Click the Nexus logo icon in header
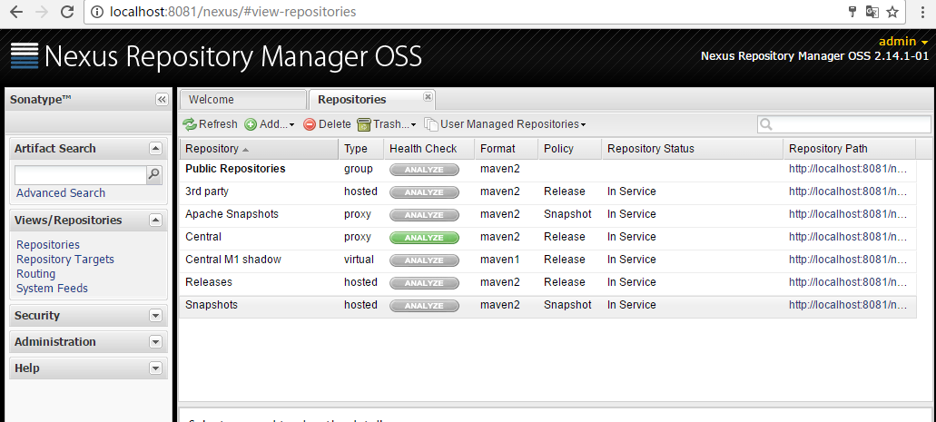 (x=25, y=56)
